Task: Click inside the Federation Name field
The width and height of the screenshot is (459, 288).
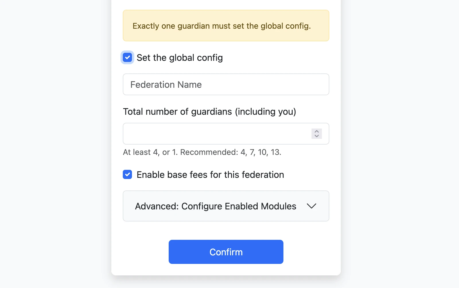Action: point(226,84)
